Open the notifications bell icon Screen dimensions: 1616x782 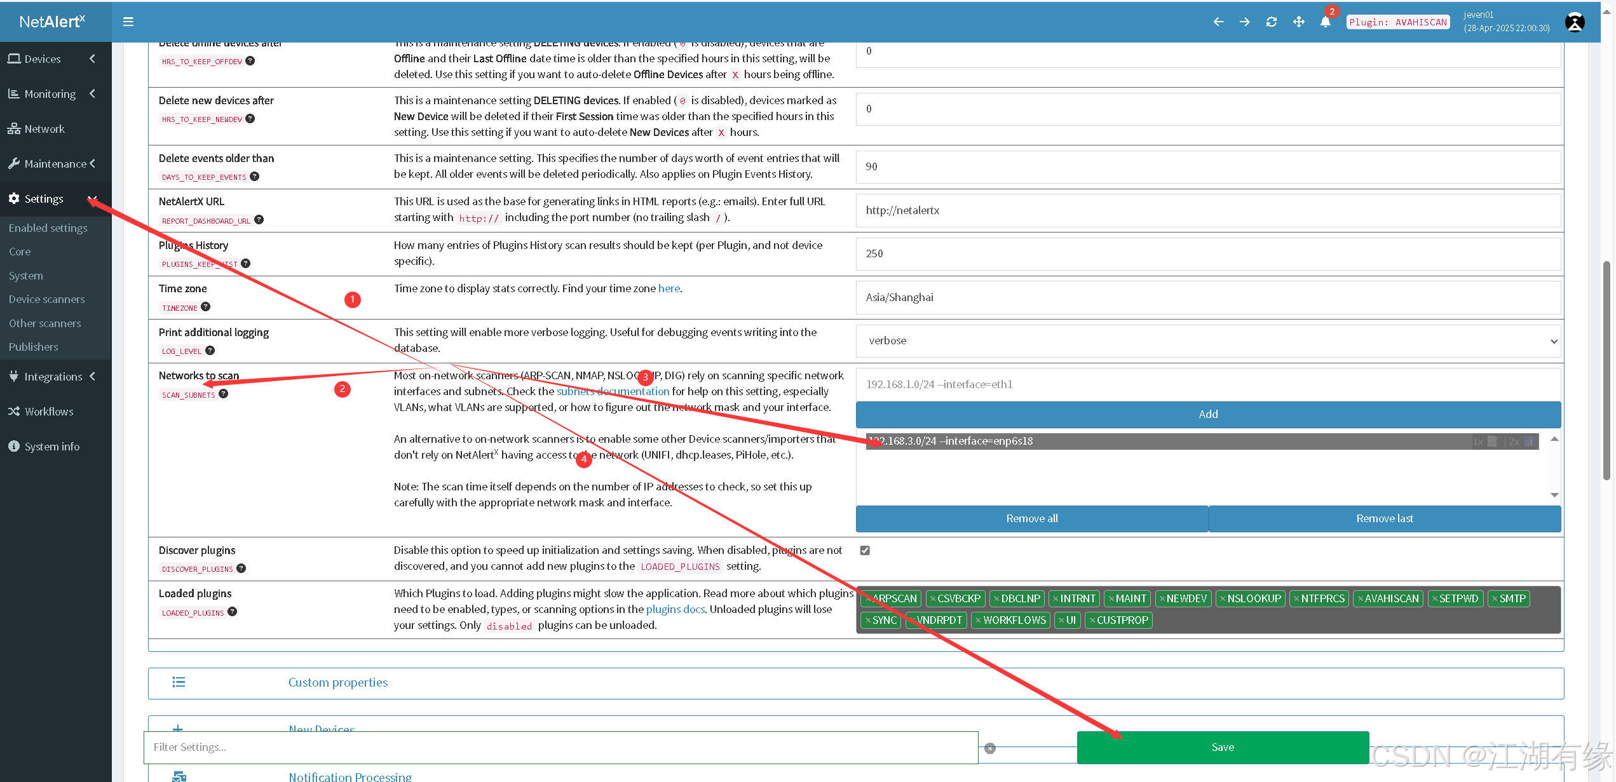point(1326,22)
